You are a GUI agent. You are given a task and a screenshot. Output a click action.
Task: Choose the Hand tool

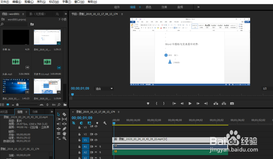(64, 134)
